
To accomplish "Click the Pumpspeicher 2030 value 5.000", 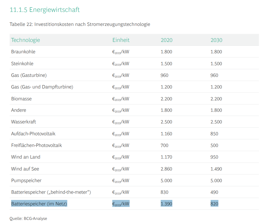I will (x=216, y=180).
